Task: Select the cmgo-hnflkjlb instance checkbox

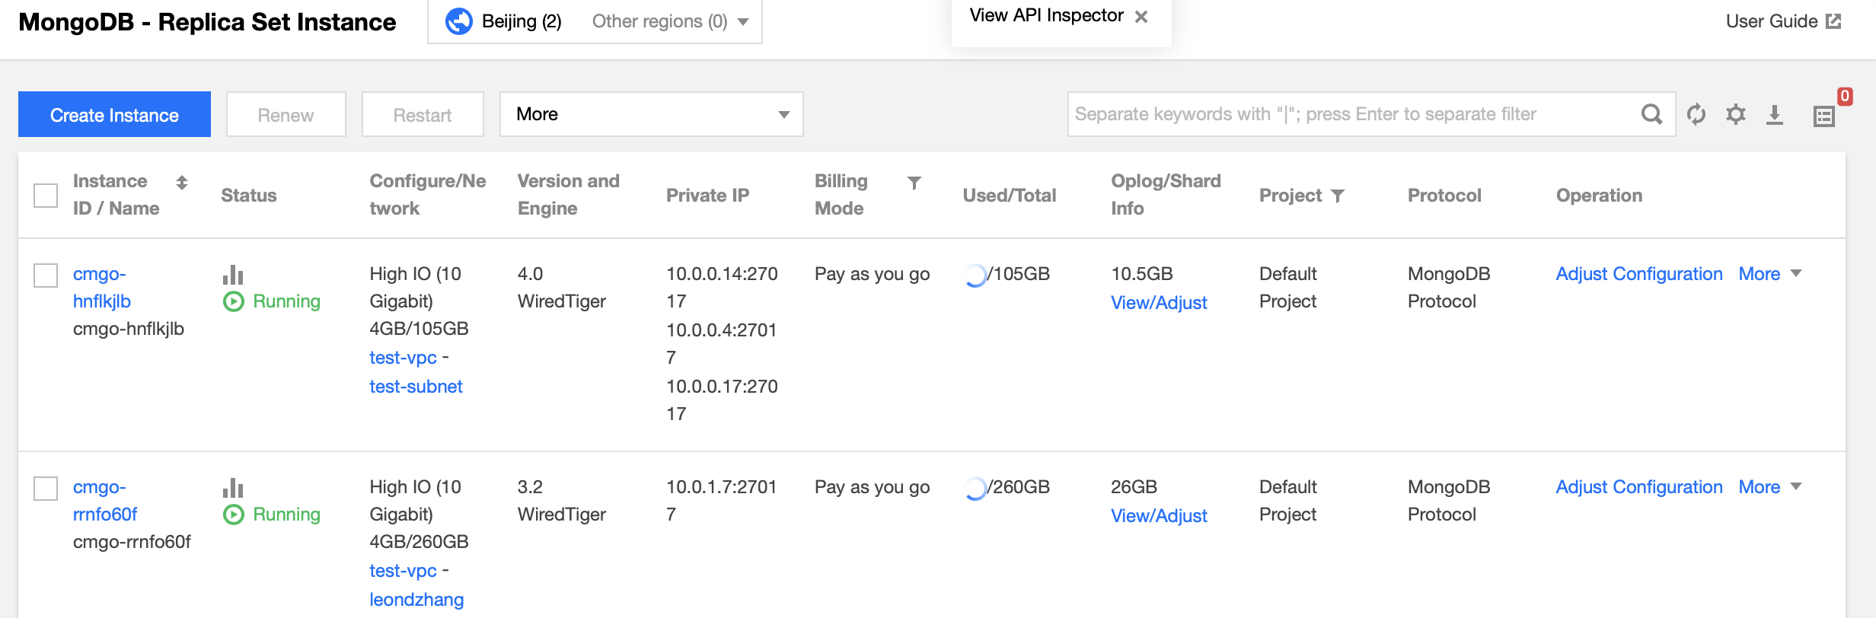Action: [46, 276]
